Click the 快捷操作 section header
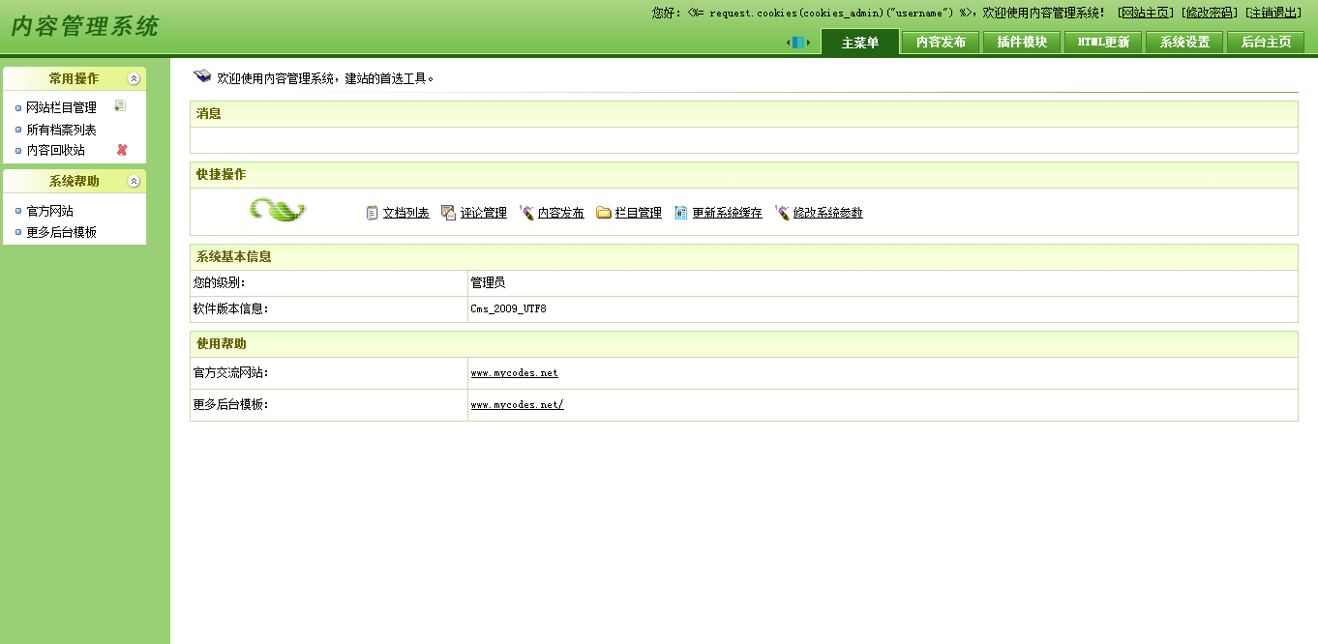The height and width of the screenshot is (644, 1318). (743, 175)
